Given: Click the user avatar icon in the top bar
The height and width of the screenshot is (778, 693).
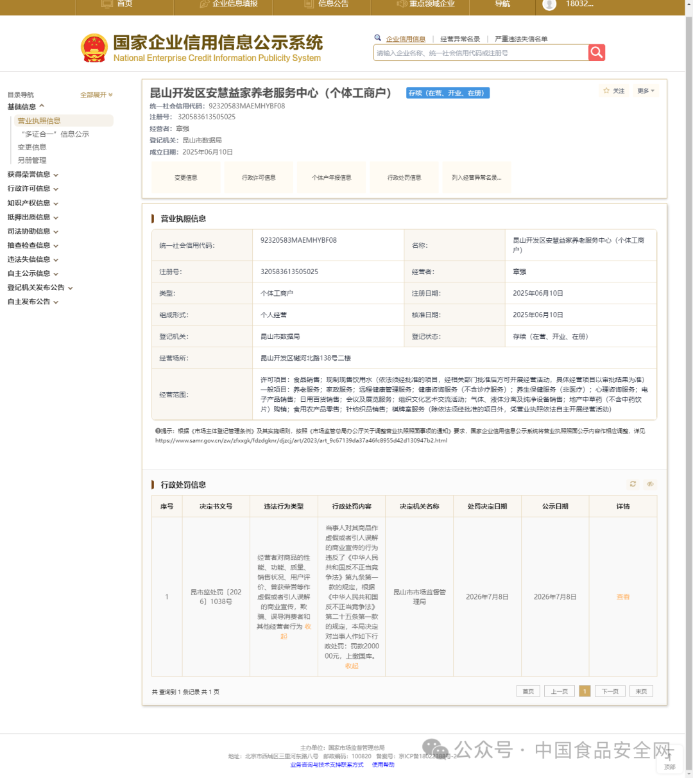Looking at the screenshot, I should (549, 4).
